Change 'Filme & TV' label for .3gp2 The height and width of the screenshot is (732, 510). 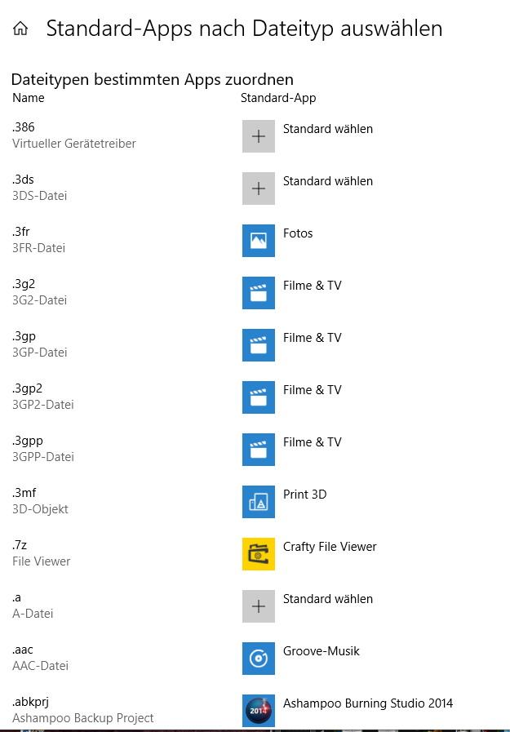click(x=313, y=390)
